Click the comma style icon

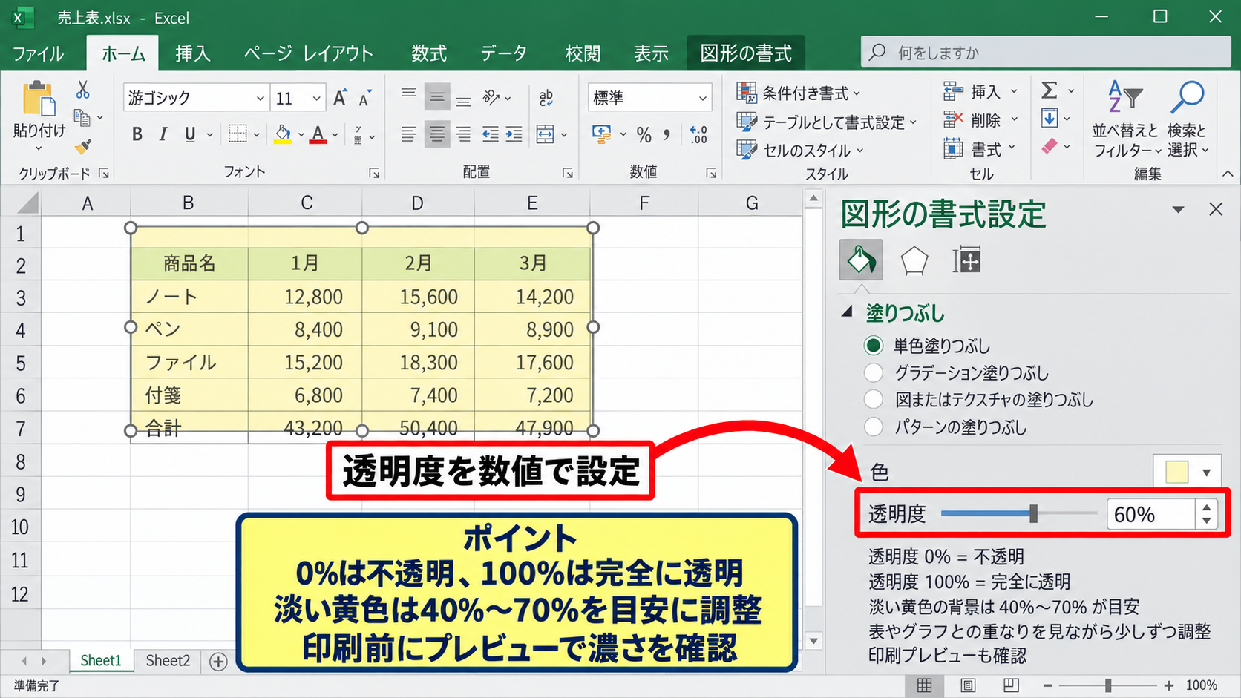[x=667, y=134]
